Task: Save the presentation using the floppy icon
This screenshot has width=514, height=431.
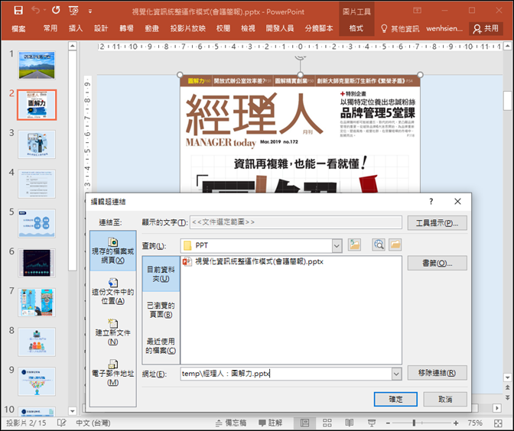Action: click(x=18, y=11)
